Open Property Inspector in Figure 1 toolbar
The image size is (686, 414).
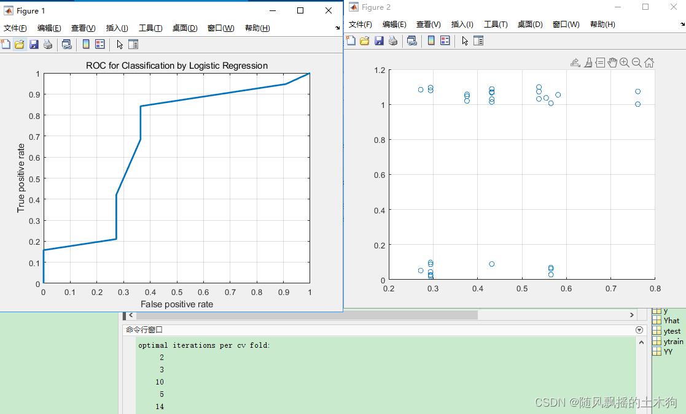(133, 44)
